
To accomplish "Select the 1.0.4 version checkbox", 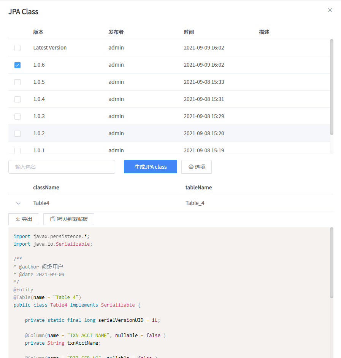I will click(x=17, y=99).
